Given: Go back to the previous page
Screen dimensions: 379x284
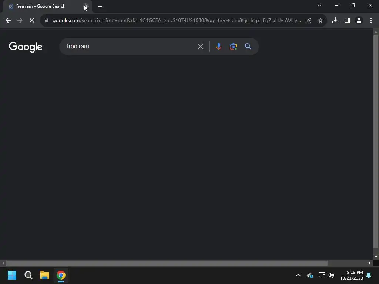Looking at the screenshot, I should pos(8,21).
